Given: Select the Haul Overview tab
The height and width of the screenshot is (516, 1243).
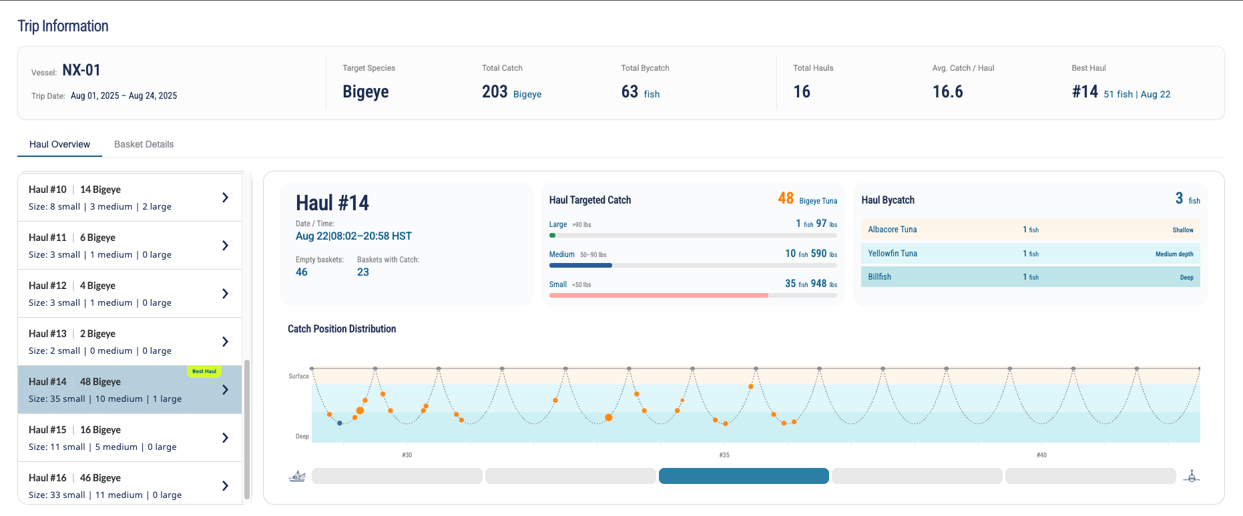Looking at the screenshot, I should 59,144.
